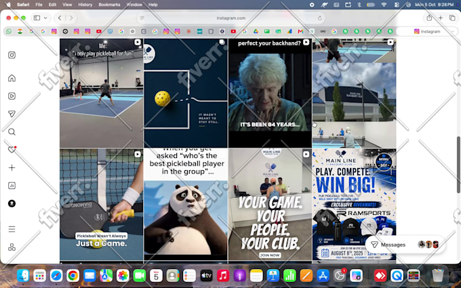This screenshot has width=461, height=288.
Task: Open Instagram Home from the sidebar
Action: pos(12,78)
